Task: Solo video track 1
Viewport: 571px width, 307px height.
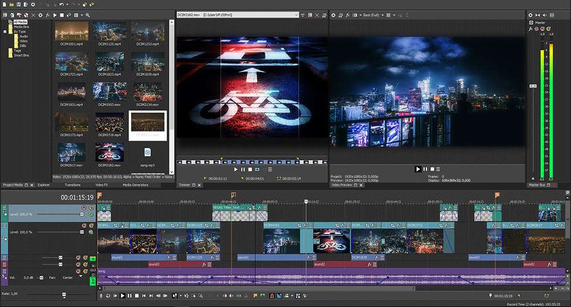Action: 91,208
